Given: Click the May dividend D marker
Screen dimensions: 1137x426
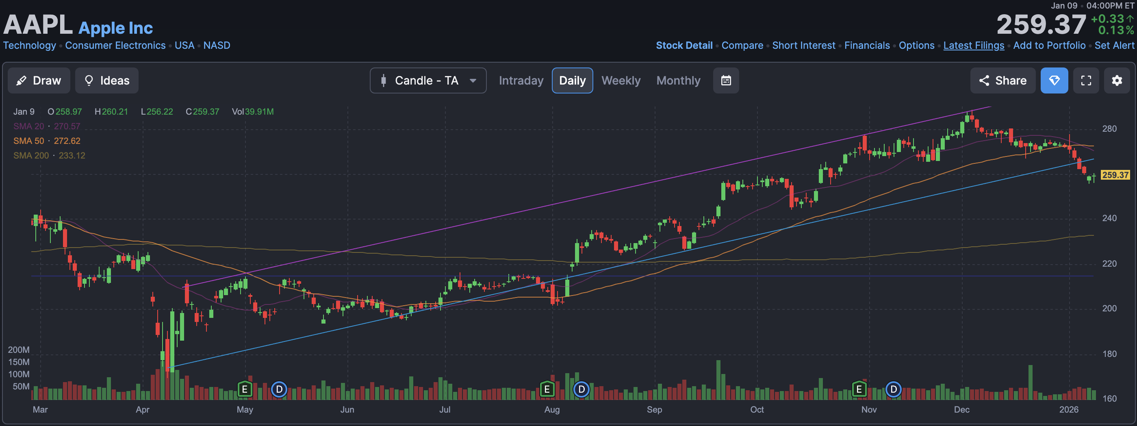Looking at the screenshot, I should (x=279, y=389).
